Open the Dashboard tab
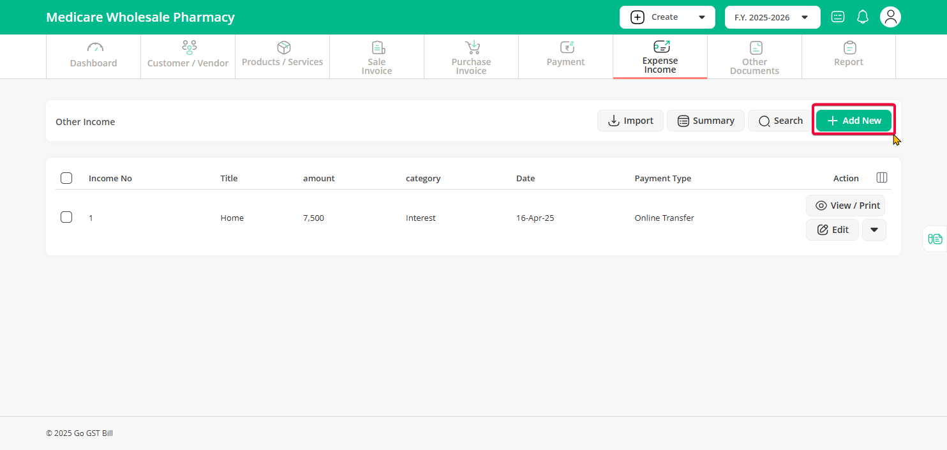 point(93,56)
